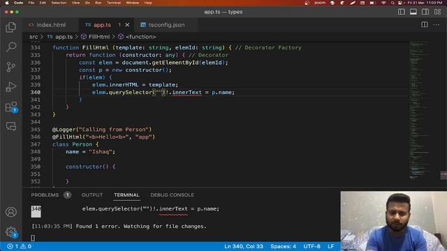Open the Edit menu

pyautogui.click(x=43, y=3)
